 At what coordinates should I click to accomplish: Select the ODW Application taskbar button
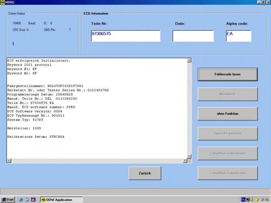pyautogui.click(x=62, y=200)
